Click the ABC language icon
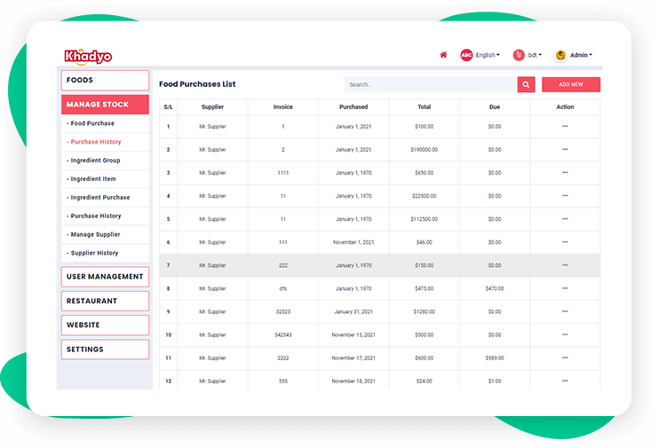 [x=466, y=55]
